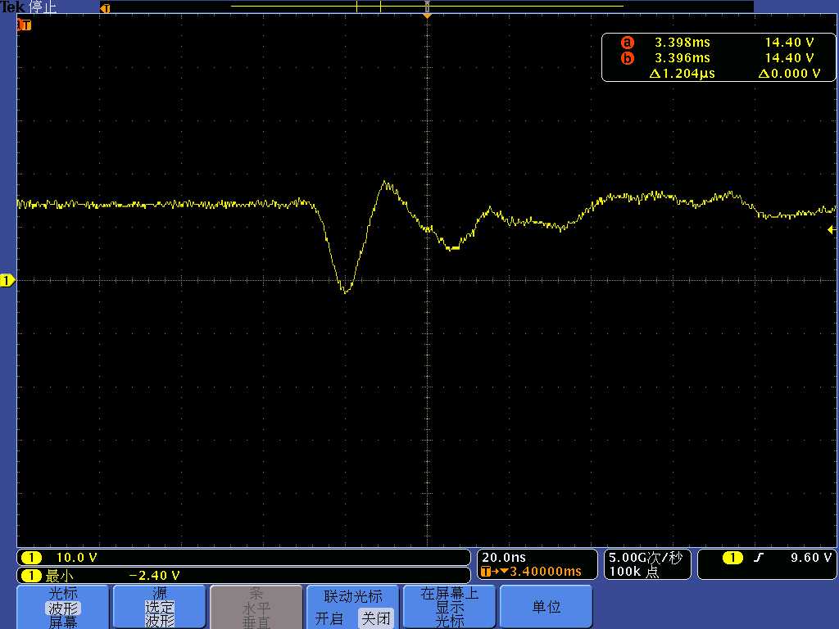Image resolution: width=839 pixels, height=629 pixels.
Task: Select 波形 cursor type option
Action: 63,609
